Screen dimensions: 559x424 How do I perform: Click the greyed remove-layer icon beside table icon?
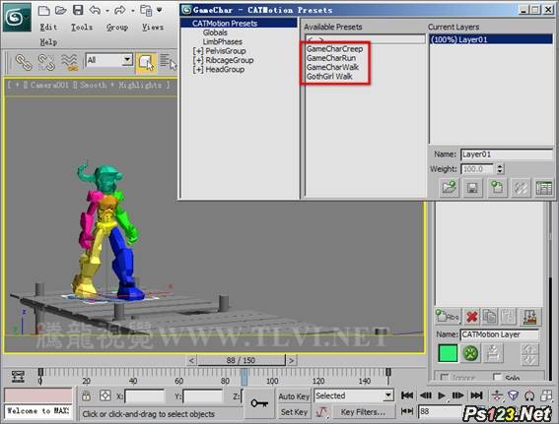click(521, 188)
